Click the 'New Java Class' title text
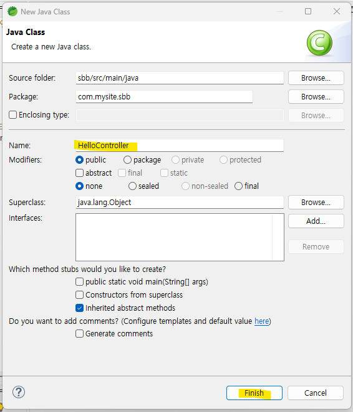Image resolution: width=353 pixels, height=412 pixels. (x=46, y=12)
